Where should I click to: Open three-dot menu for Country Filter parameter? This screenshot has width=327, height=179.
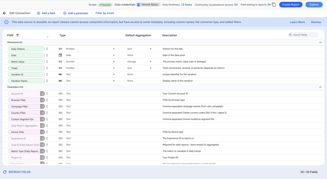coord(47,113)
